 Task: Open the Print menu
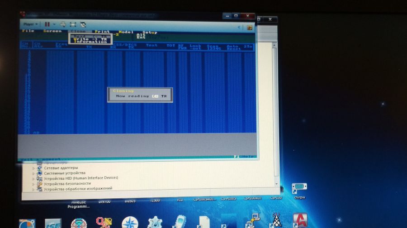point(103,32)
